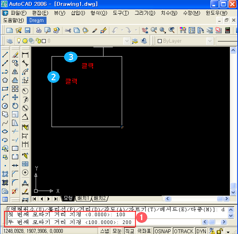Toggle 극좌표 polar tracking
This screenshot has height=234, width=238.
coord(144,231)
